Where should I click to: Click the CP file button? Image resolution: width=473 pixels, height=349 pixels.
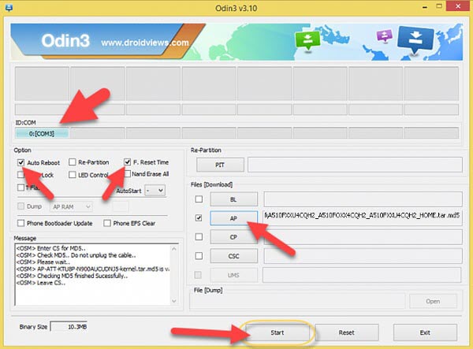click(x=234, y=237)
